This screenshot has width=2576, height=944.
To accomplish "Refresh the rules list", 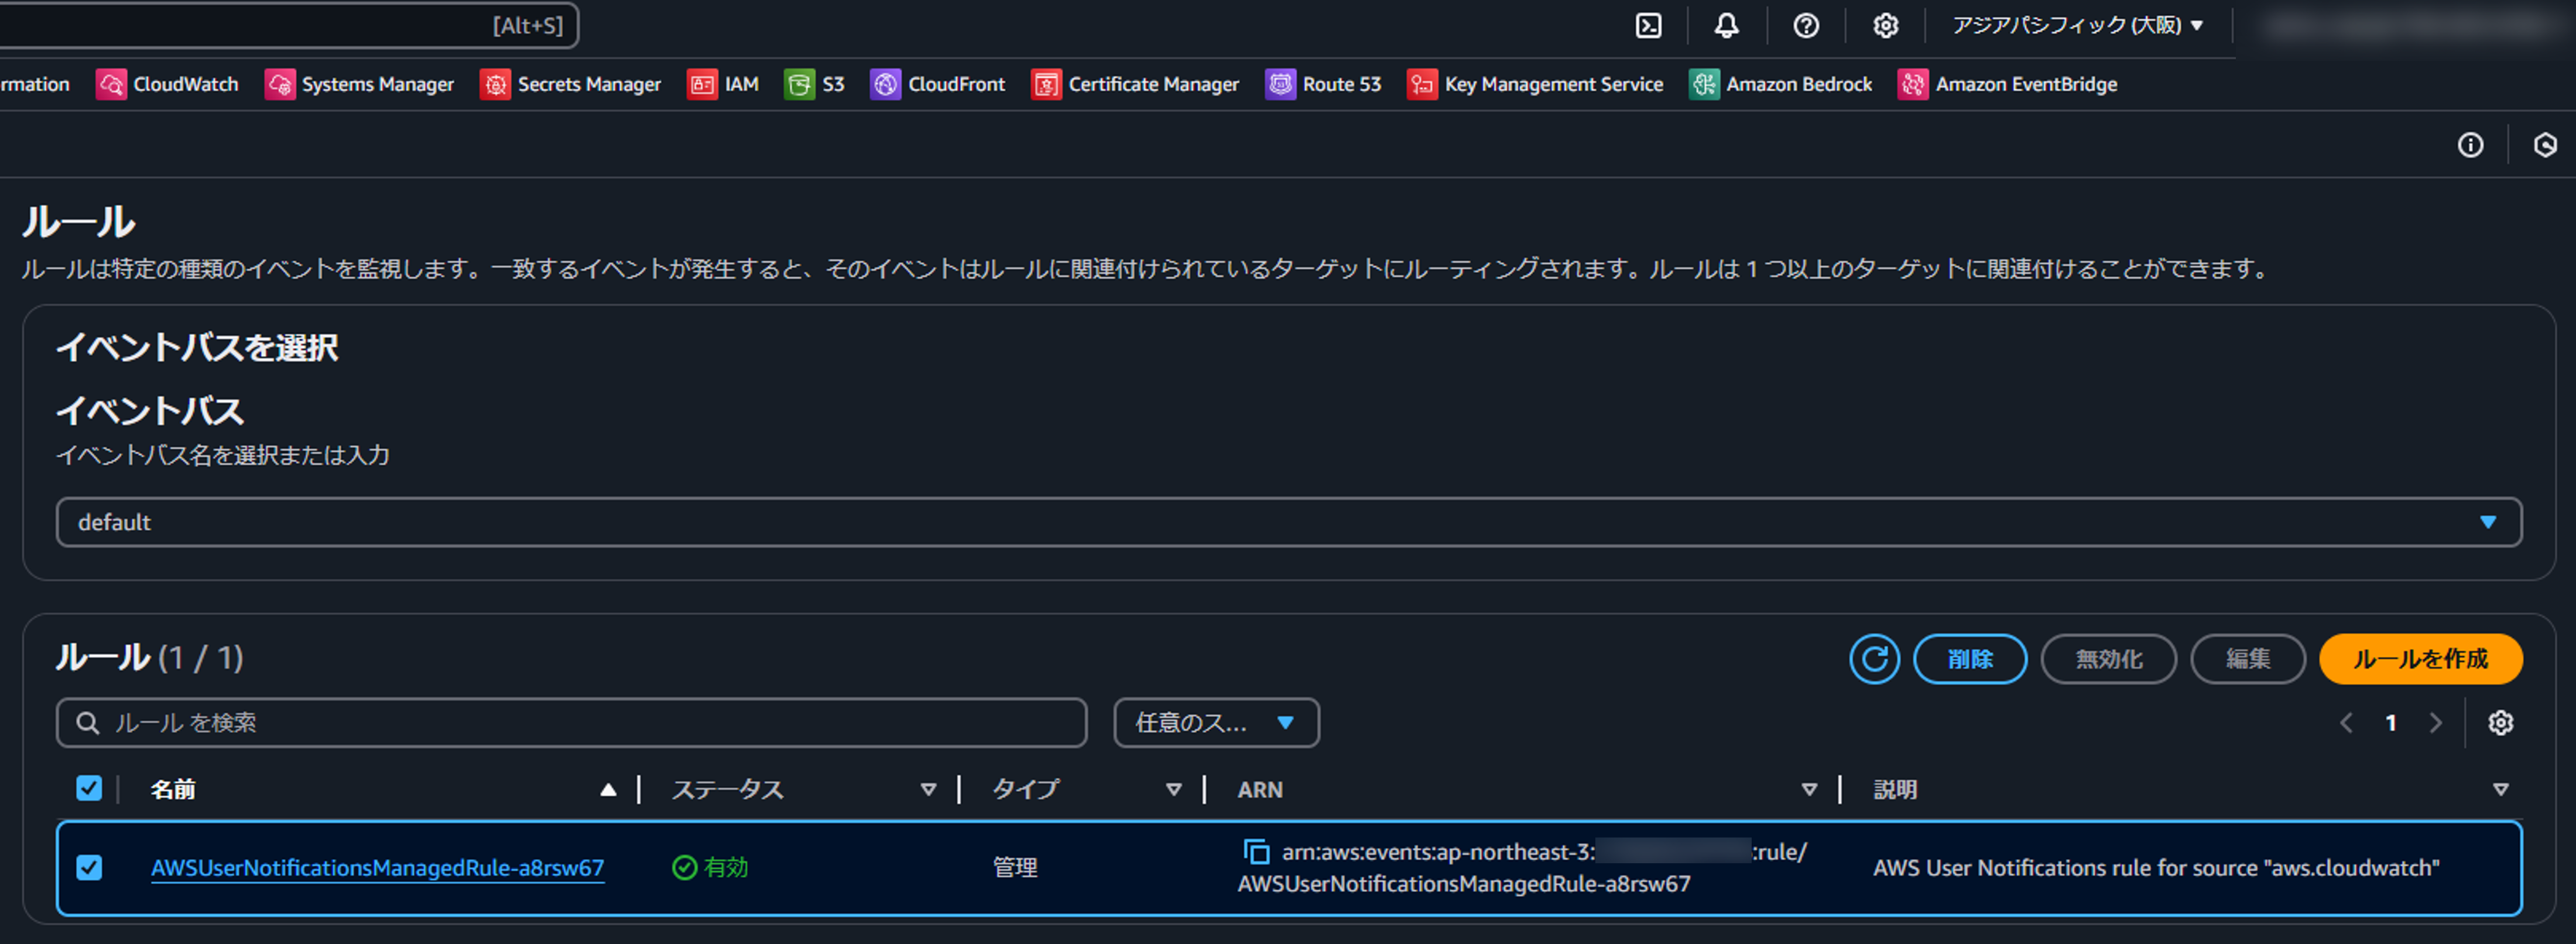I will pos(1874,659).
